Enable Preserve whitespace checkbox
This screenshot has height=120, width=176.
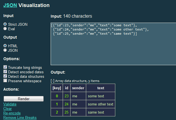[5, 81]
